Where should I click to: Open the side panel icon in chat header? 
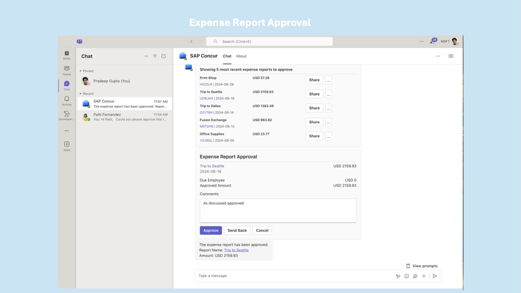click(451, 56)
